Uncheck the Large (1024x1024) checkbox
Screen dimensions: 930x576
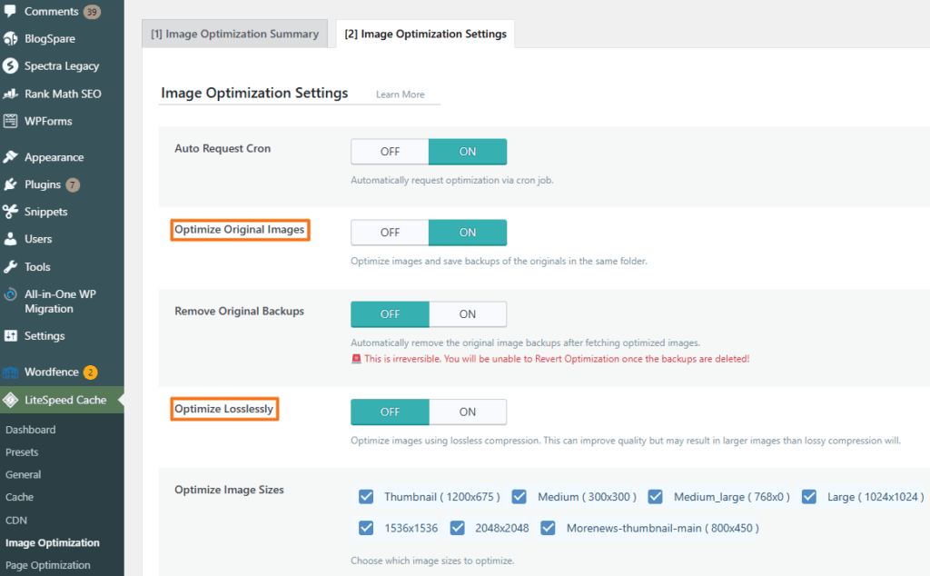pyautogui.click(x=808, y=497)
